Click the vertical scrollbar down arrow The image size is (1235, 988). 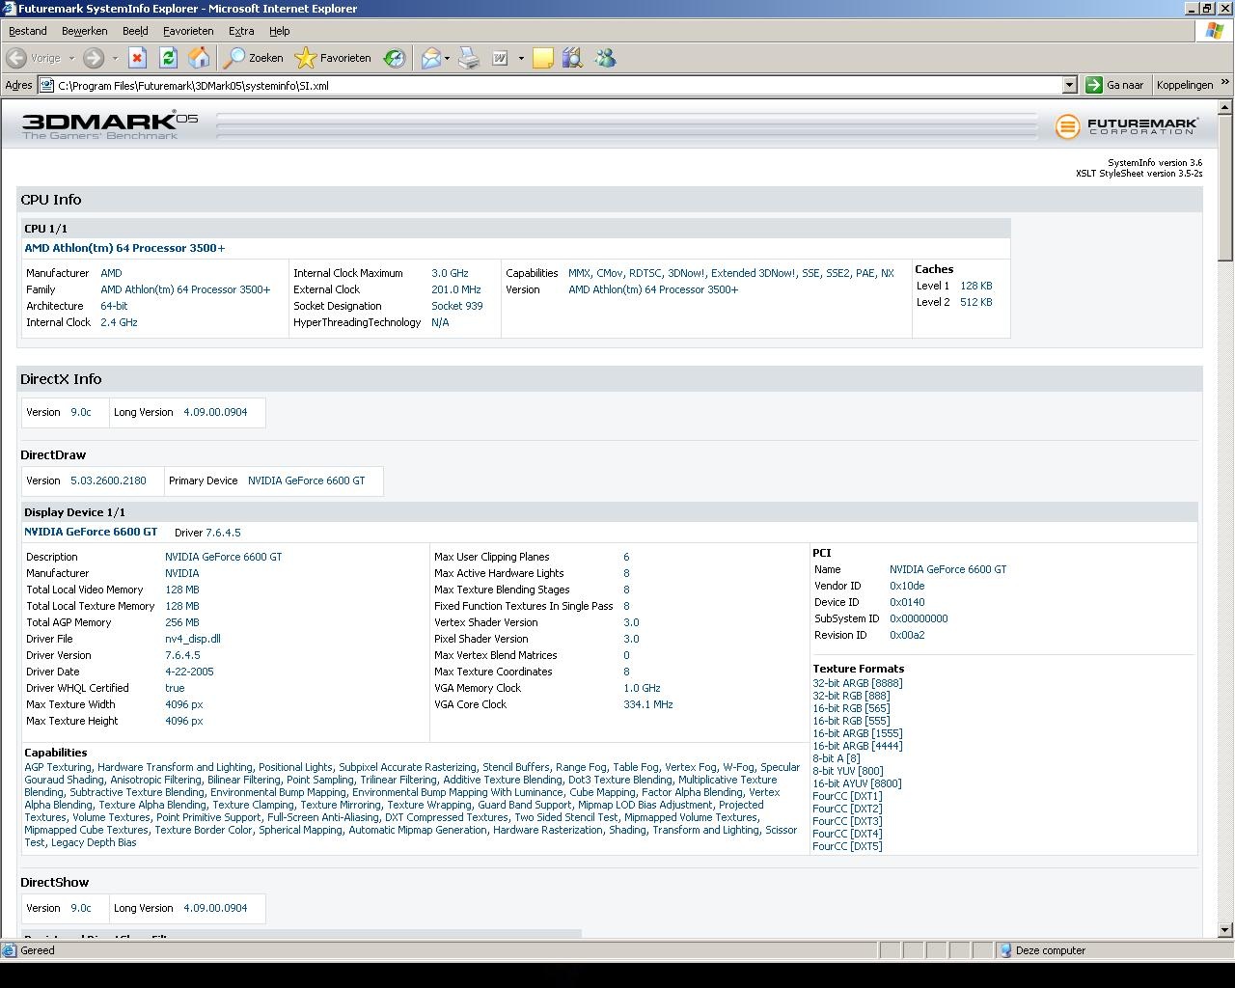point(1225,930)
